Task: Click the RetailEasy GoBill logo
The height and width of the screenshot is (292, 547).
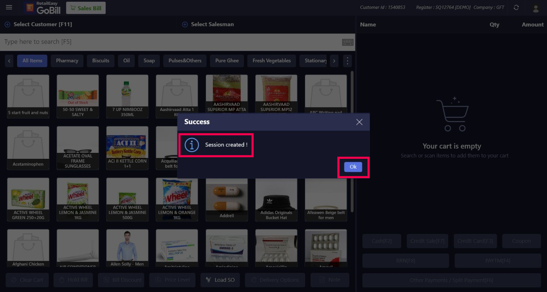Action: (43, 8)
